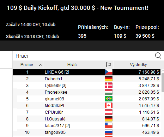Select the 1 515,17 $ result of ModzillaPL

pyautogui.click(x=149, y=106)
